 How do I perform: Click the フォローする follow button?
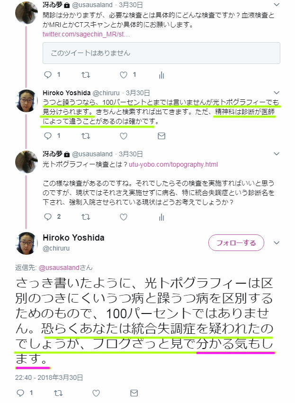[236, 242]
